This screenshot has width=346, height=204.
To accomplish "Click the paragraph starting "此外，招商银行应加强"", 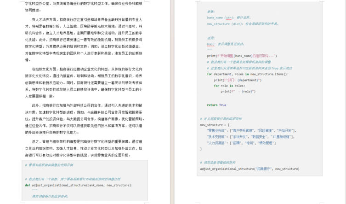I will 84,119.
